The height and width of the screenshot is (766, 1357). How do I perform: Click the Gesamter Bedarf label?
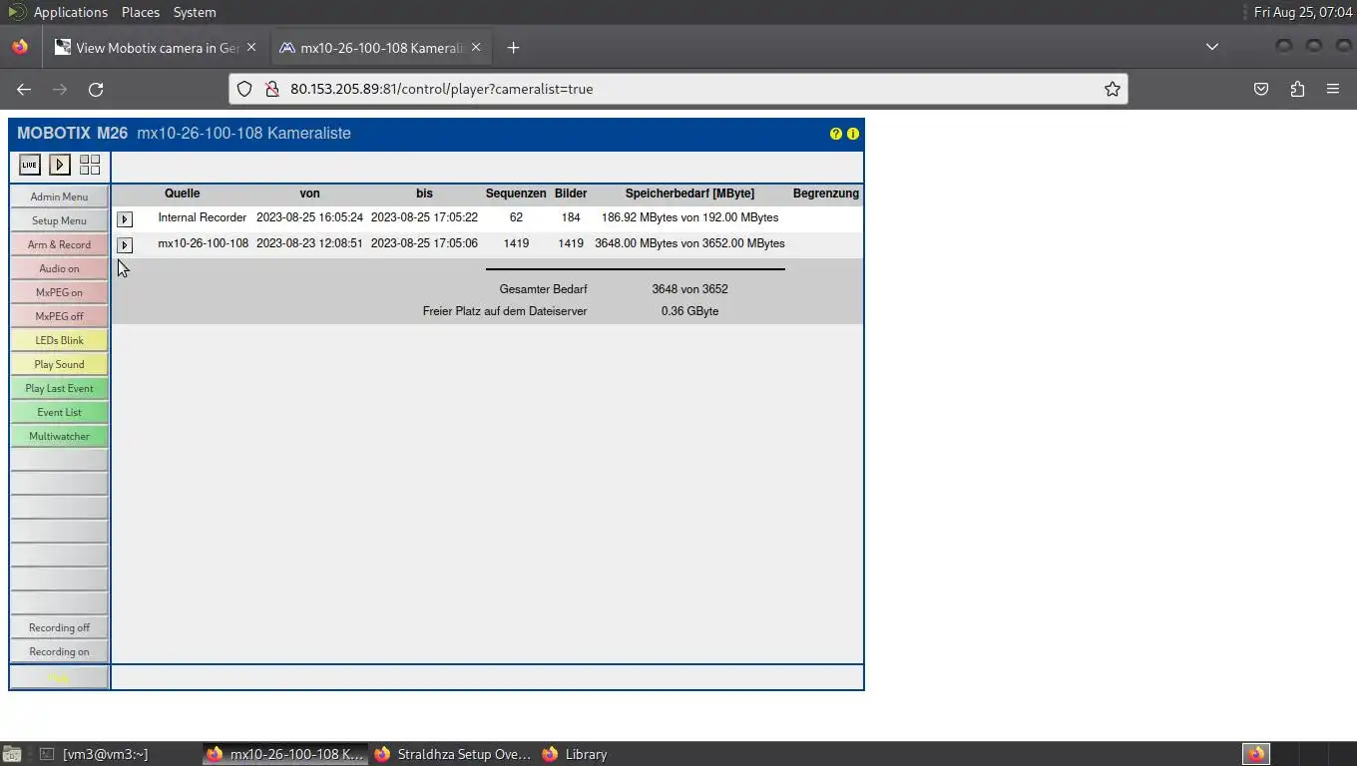pyautogui.click(x=543, y=289)
